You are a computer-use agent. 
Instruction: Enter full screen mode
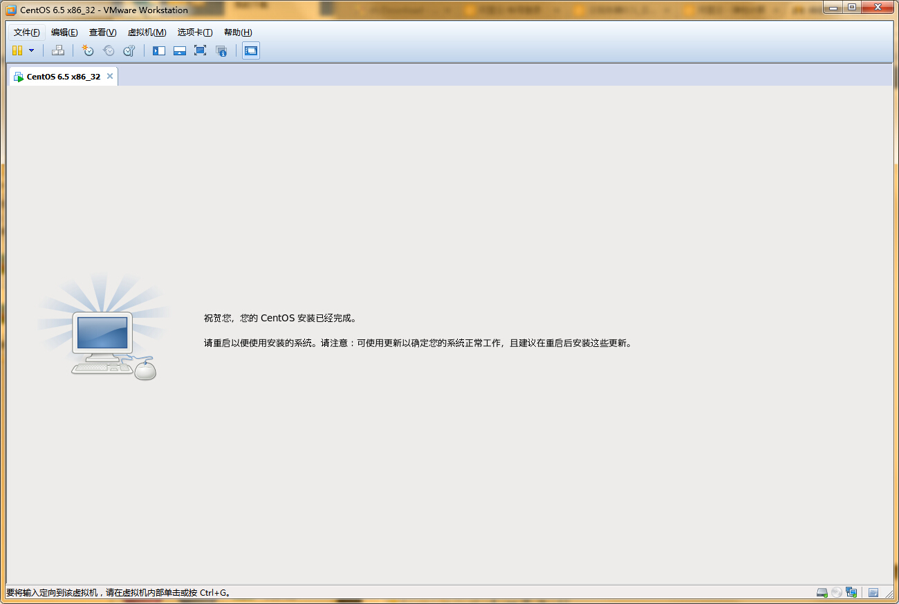point(200,50)
